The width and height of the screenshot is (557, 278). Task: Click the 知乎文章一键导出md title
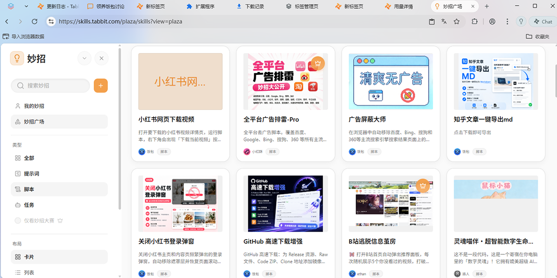coord(483,119)
